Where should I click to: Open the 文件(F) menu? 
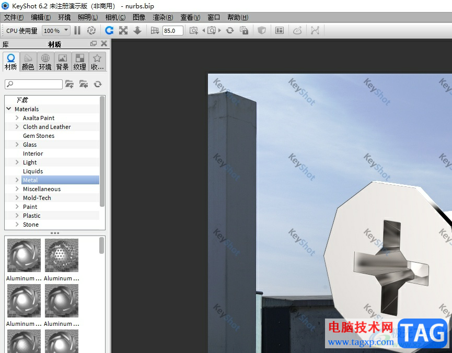(x=14, y=17)
